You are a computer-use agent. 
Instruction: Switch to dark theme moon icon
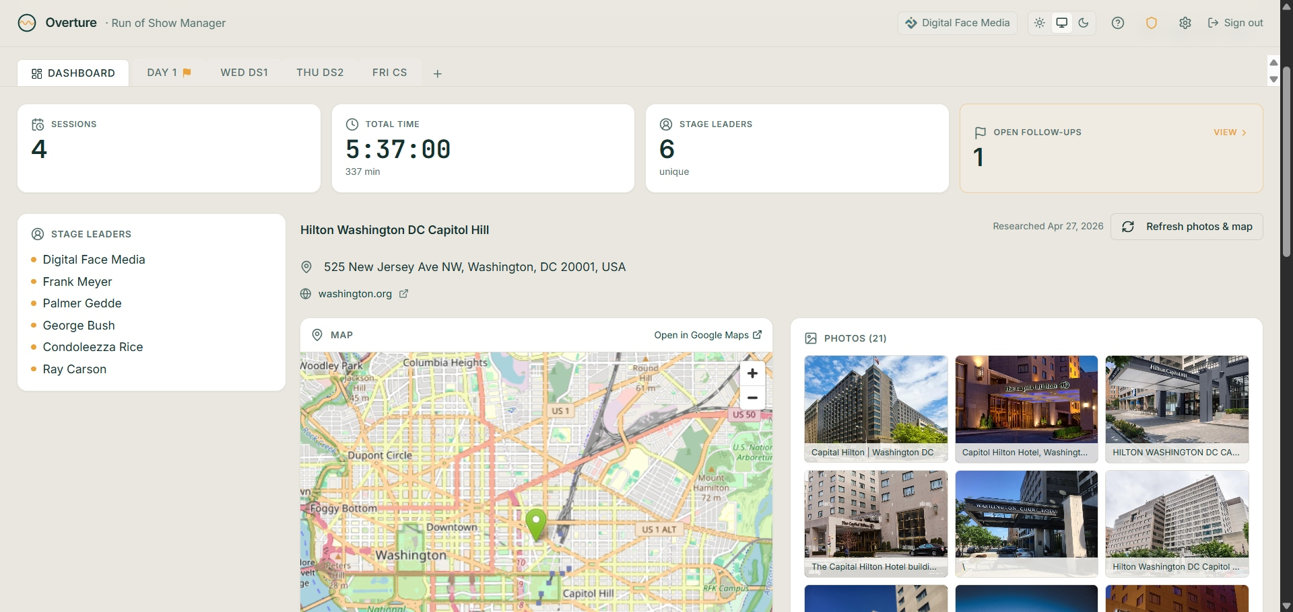pyautogui.click(x=1084, y=23)
